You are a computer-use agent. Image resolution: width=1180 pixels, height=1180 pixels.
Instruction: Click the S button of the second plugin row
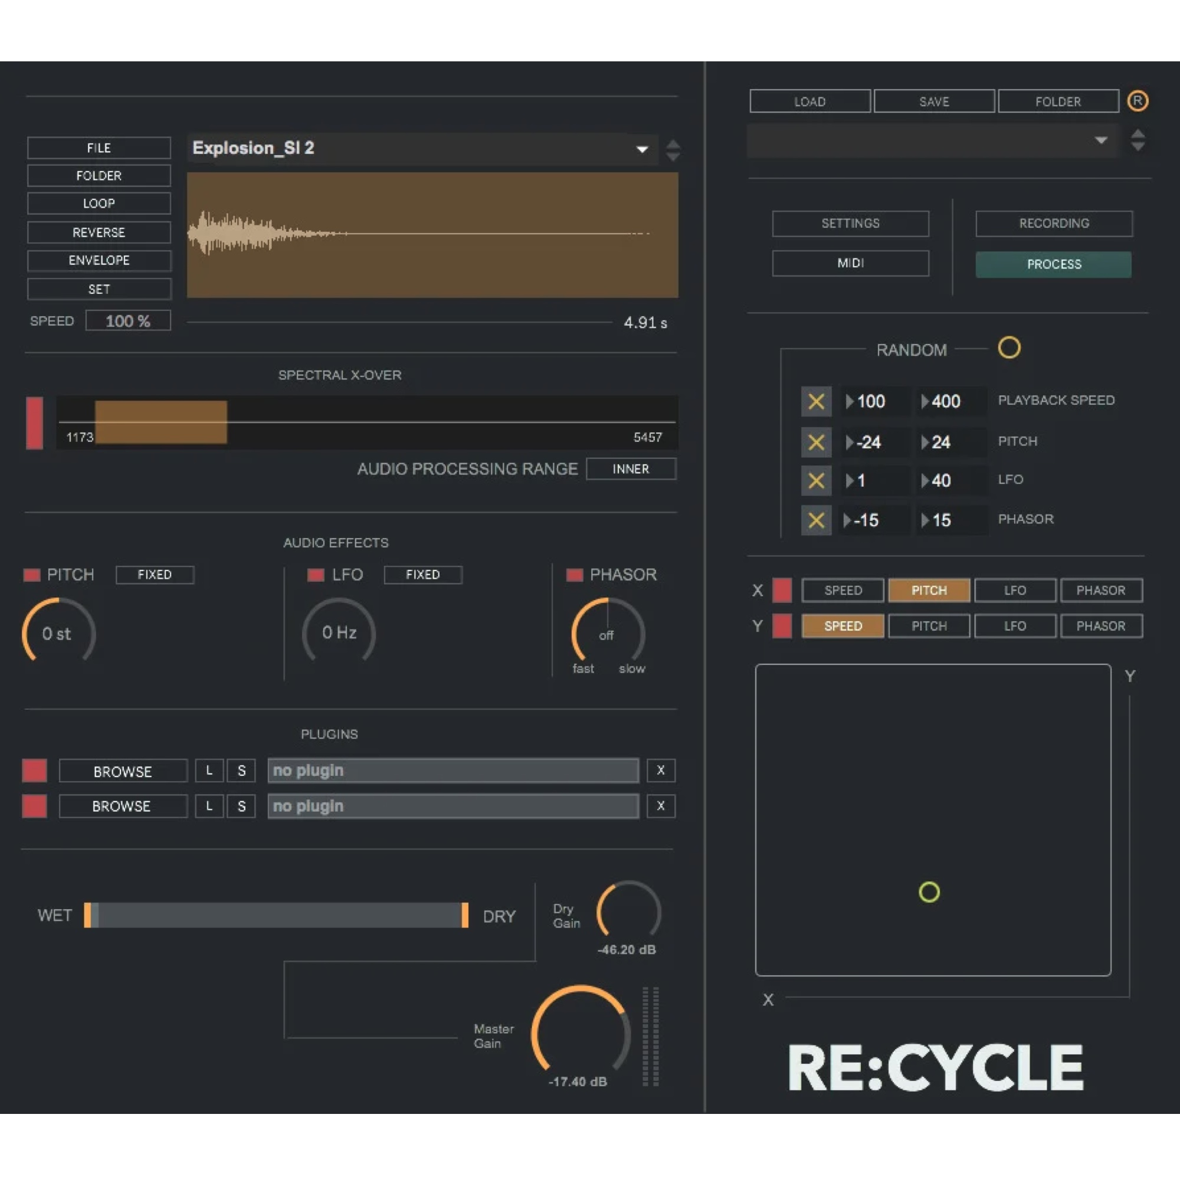click(x=241, y=806)
